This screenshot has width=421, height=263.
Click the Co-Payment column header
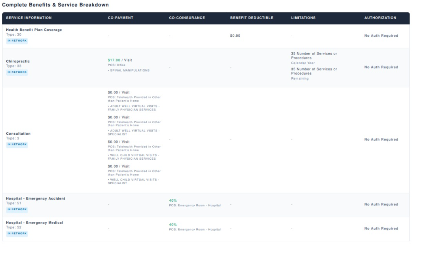tap(120, 18)
